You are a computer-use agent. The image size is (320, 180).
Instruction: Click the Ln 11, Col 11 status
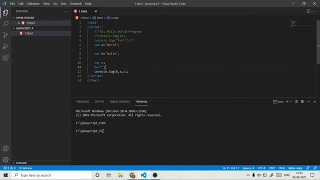coord(230,168)
